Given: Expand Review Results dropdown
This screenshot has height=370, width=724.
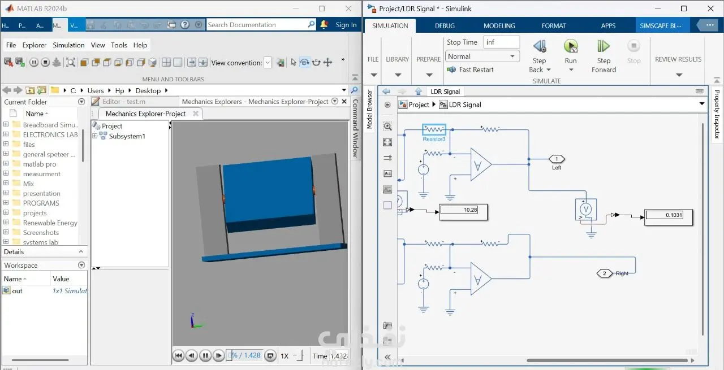Looking at the screenshot, I should tap(679, 75).
